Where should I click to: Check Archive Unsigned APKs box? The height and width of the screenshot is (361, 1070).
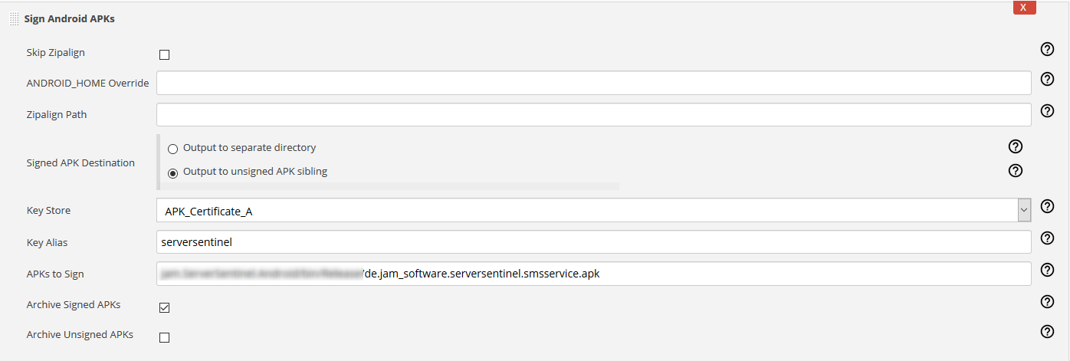[x=164, y=337]
